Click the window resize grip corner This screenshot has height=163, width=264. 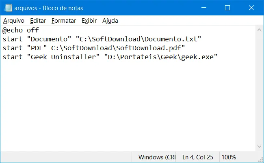[261, 159]
